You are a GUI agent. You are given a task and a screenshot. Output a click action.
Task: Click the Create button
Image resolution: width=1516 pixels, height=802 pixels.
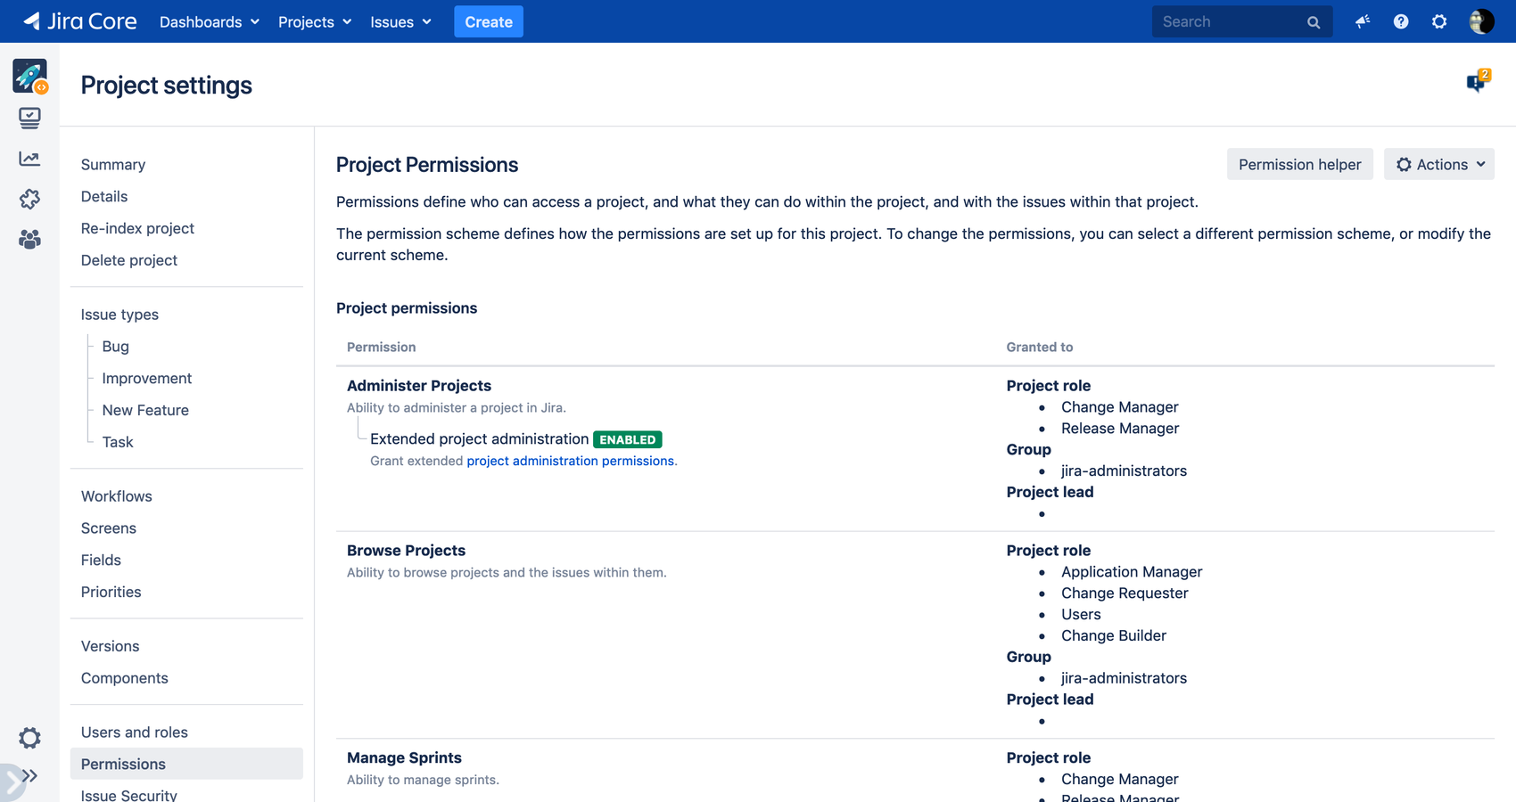[x=489, y=21]
